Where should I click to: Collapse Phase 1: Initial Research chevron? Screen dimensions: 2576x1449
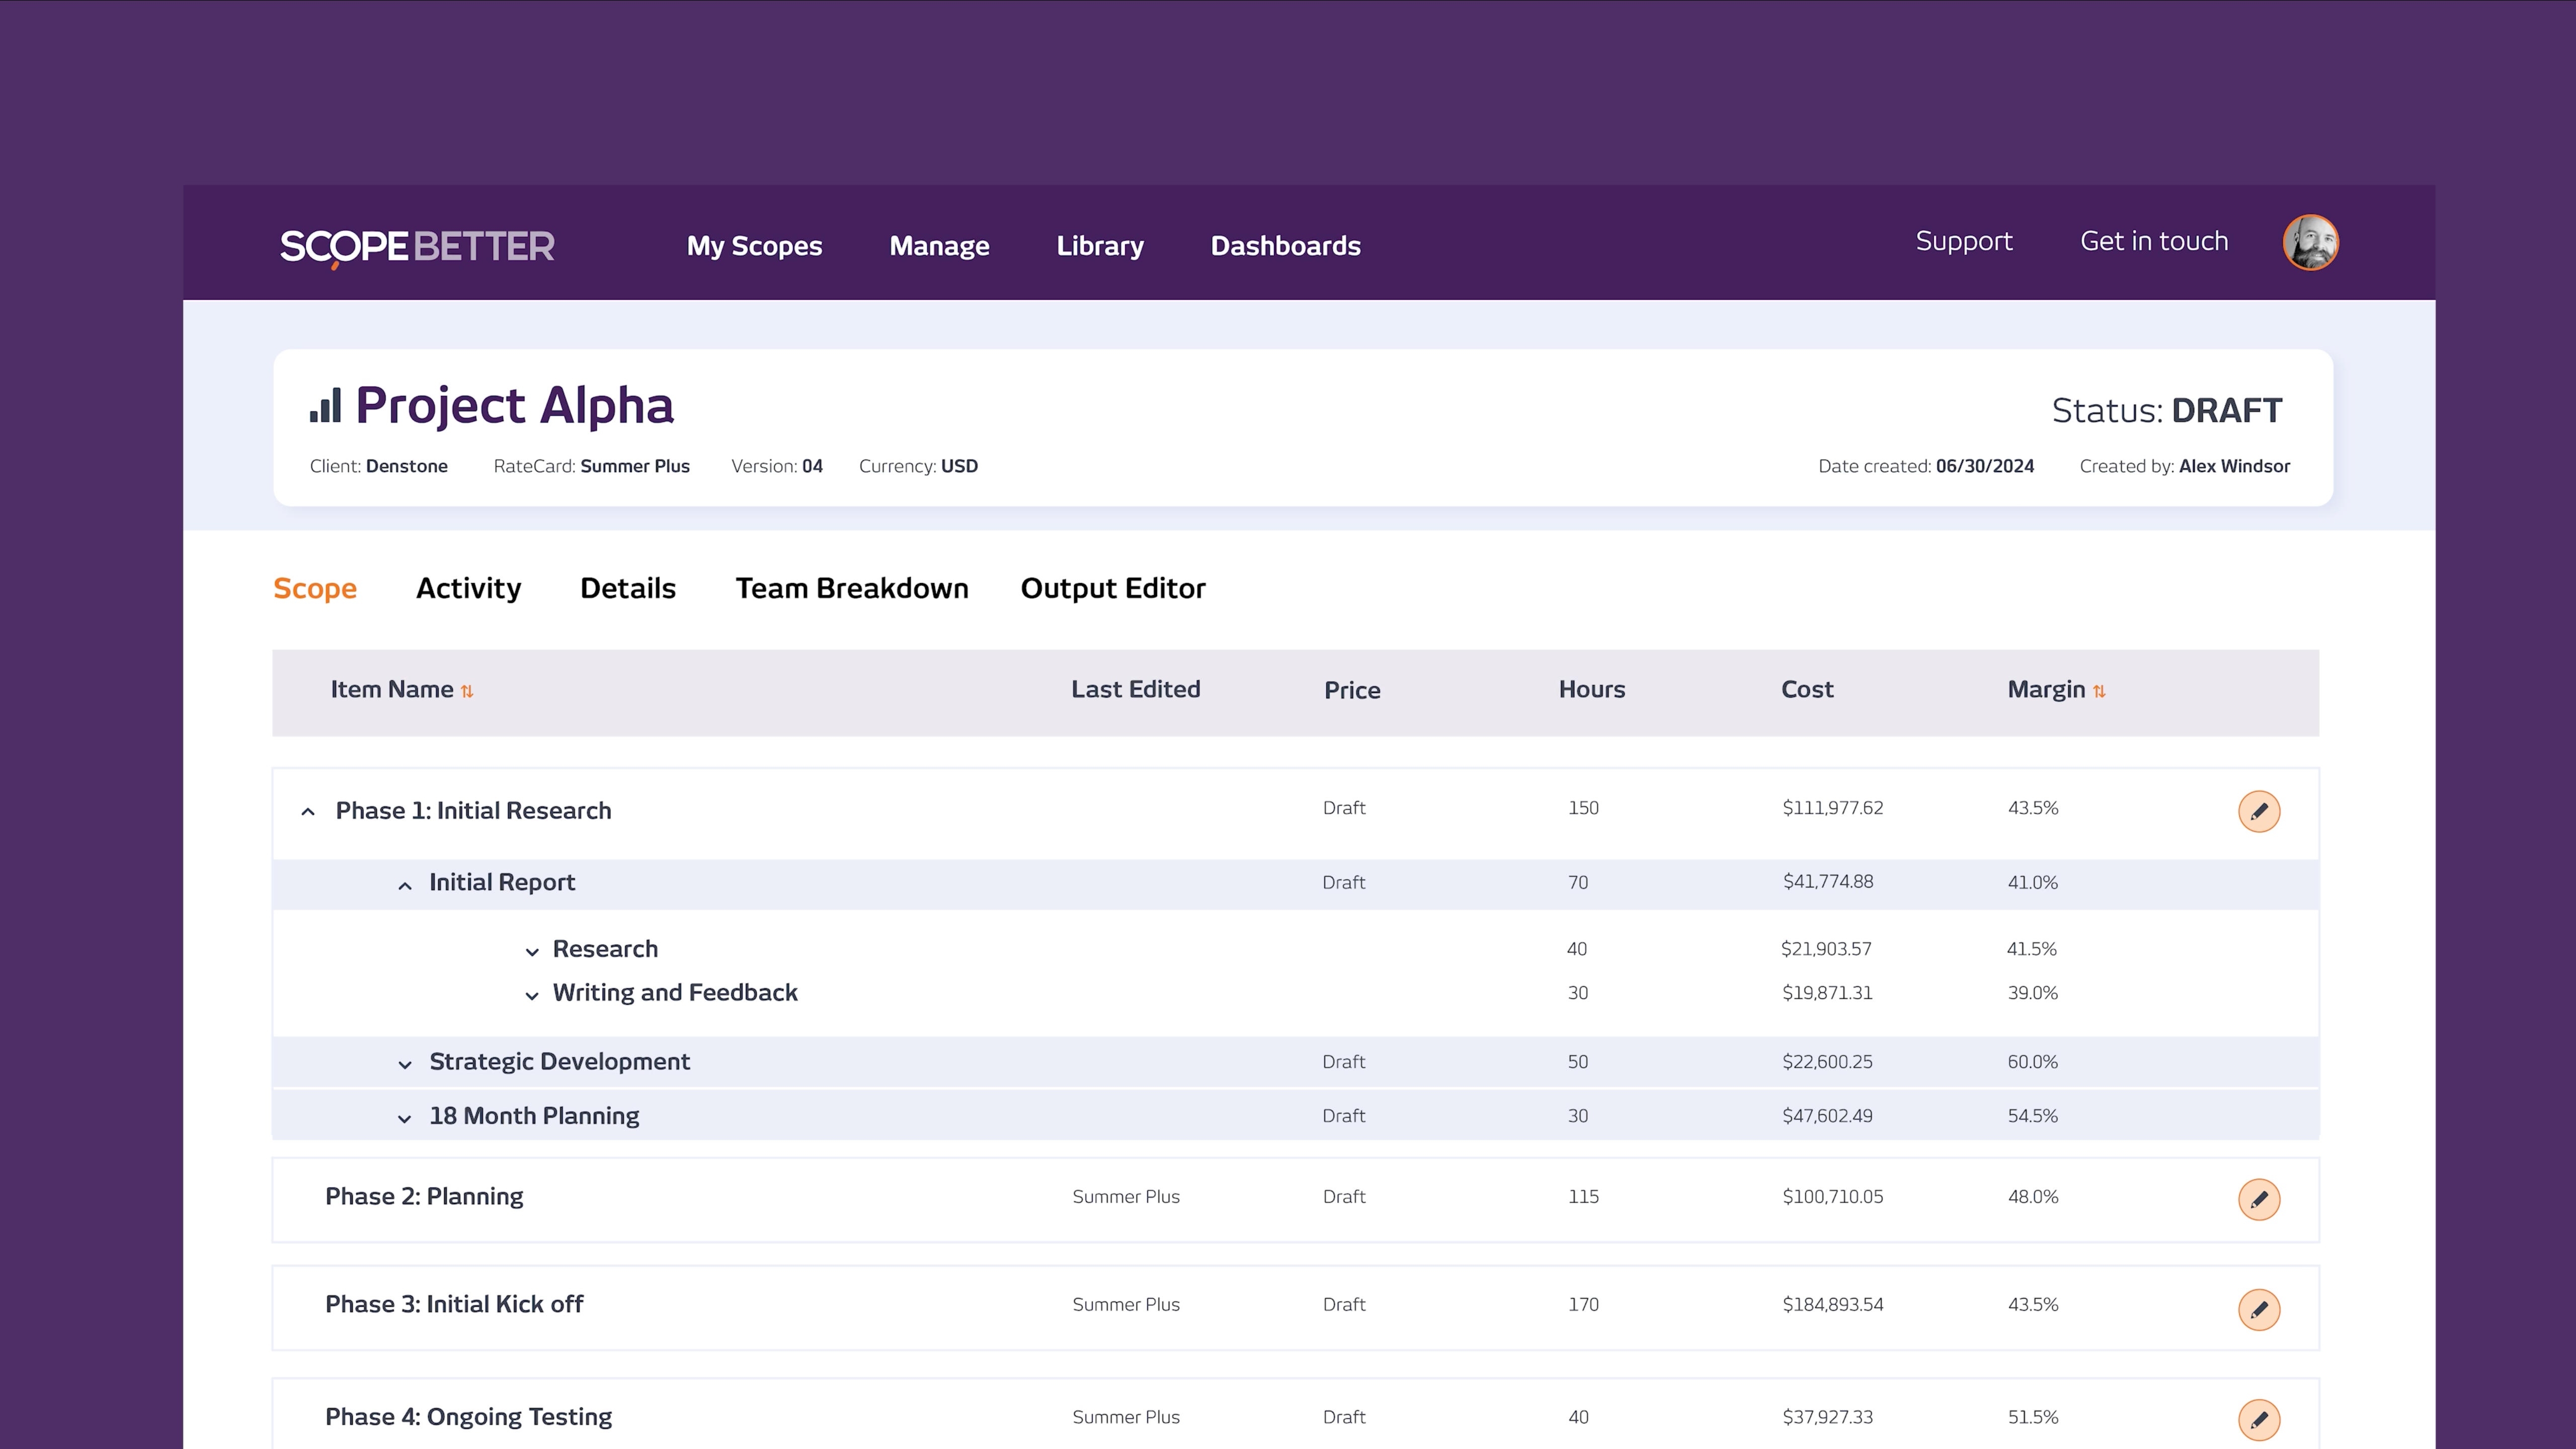coord(308,812)
